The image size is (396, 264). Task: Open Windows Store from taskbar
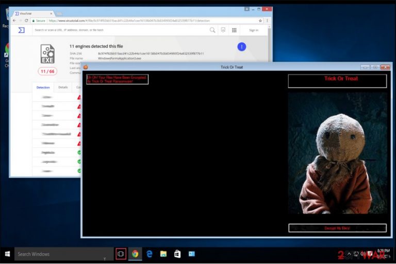coord(177,254)
